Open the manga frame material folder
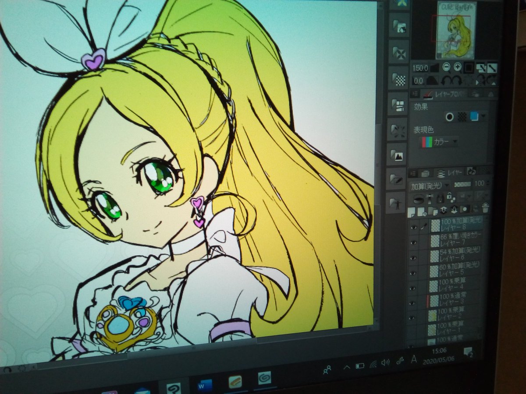 pos(398,105)
